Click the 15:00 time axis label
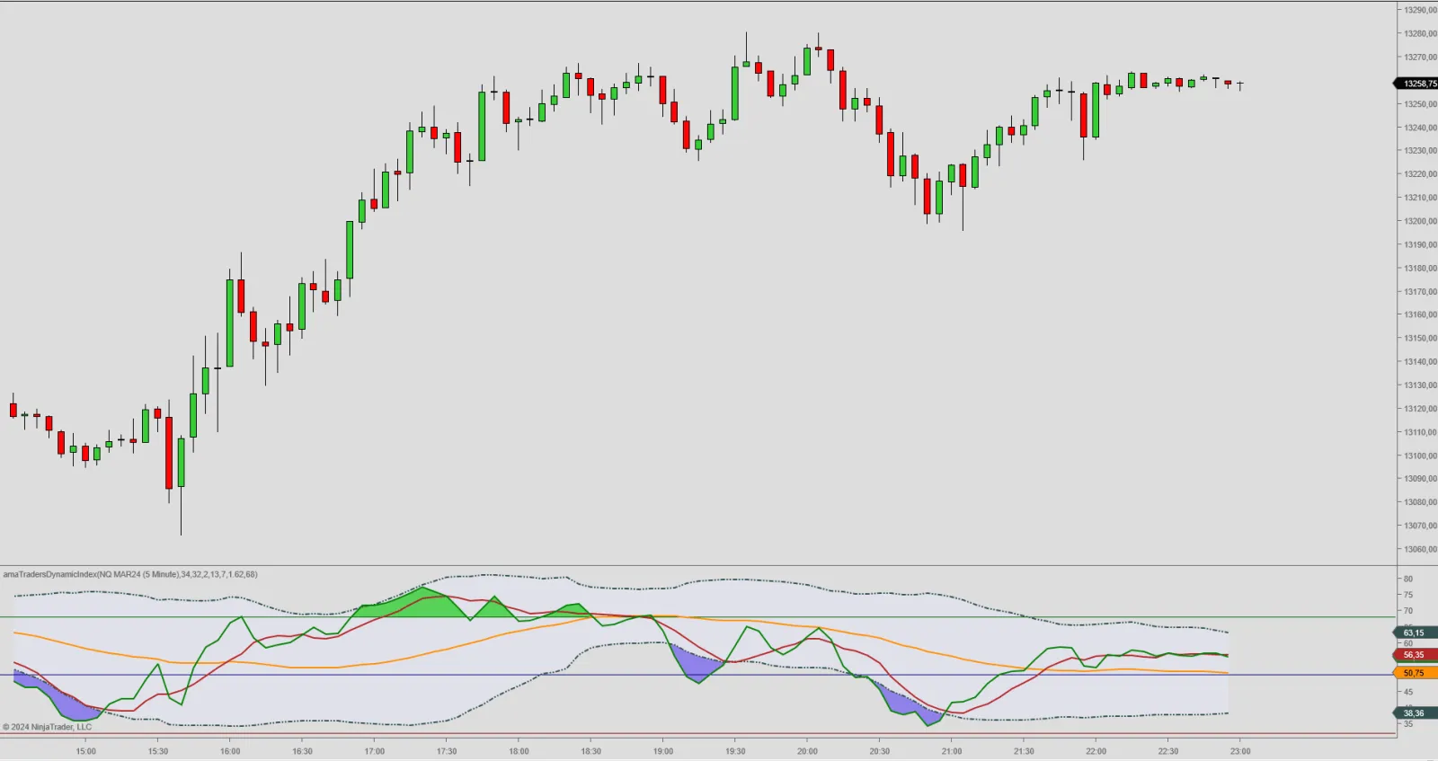This screenshot has height=761, width=1438. (85, 751)
